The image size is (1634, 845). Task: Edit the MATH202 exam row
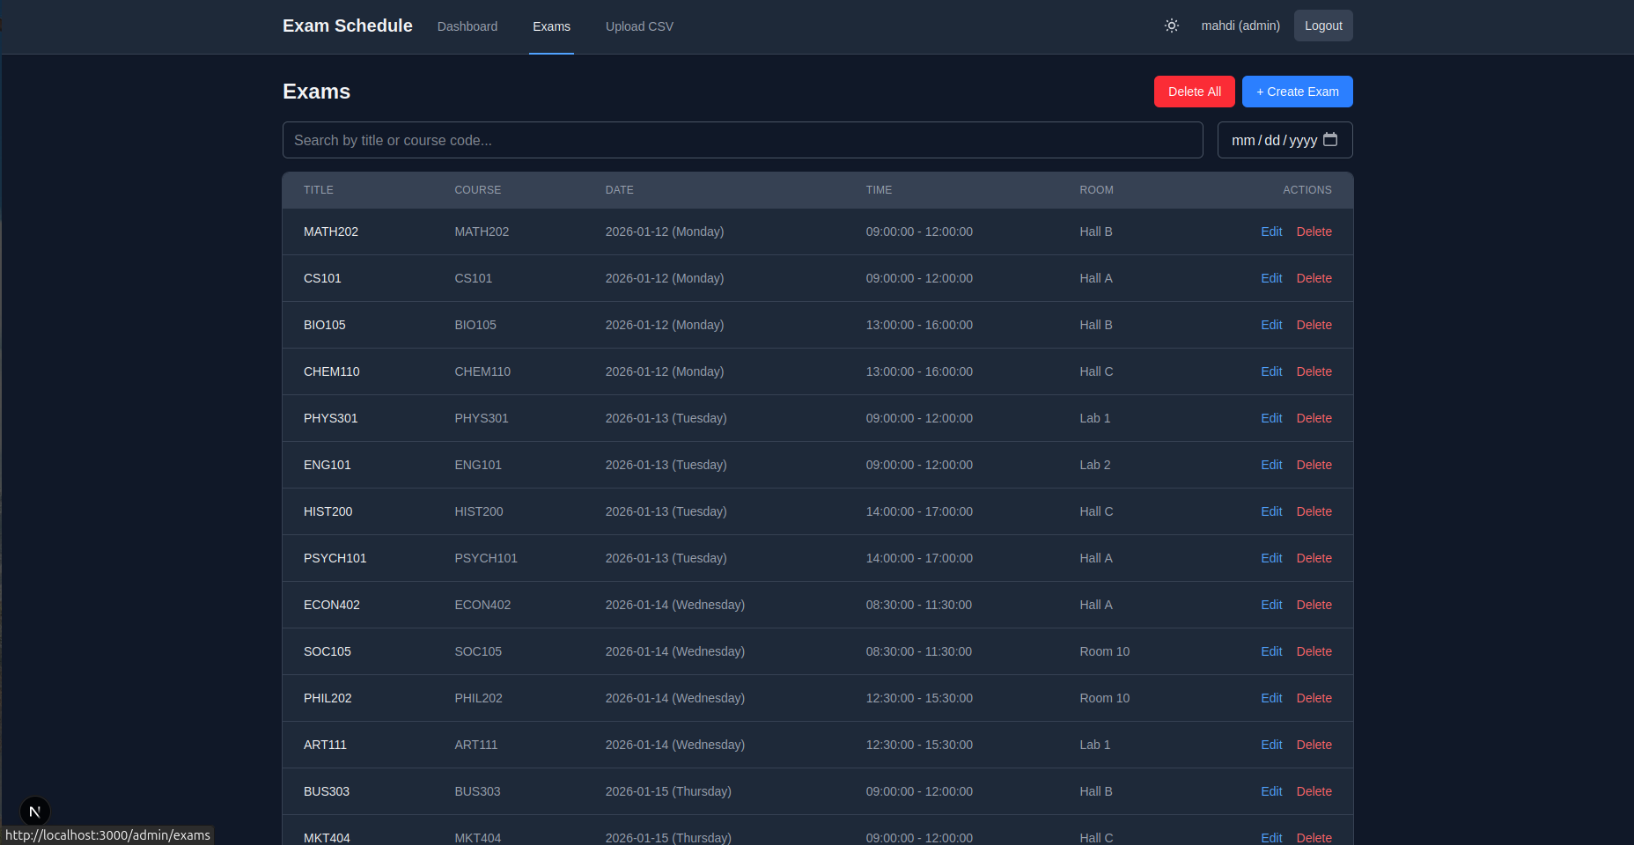point(1271,231)
